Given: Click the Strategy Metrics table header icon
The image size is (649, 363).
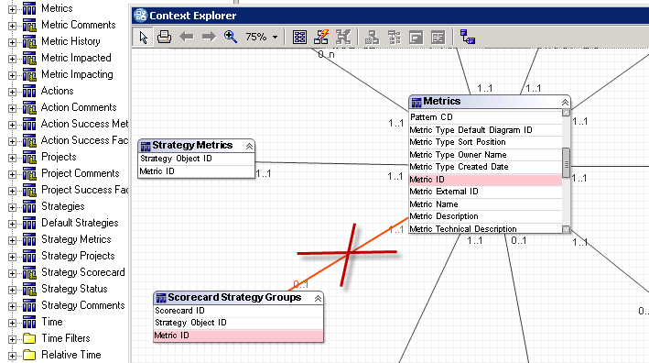Looking at the screenshot, I should [146, 147].
